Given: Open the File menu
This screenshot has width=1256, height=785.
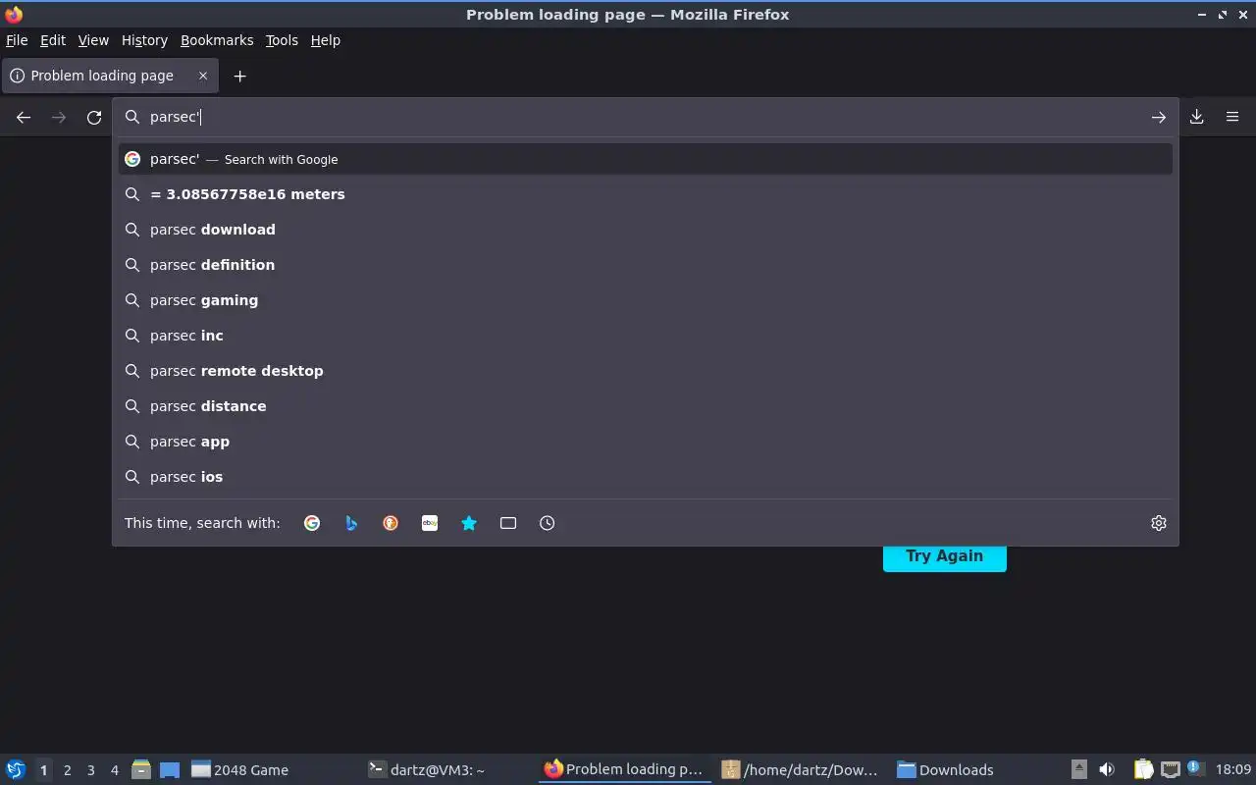Looking at the screenshot, I should pyautogui.click(x=17, y=40).
